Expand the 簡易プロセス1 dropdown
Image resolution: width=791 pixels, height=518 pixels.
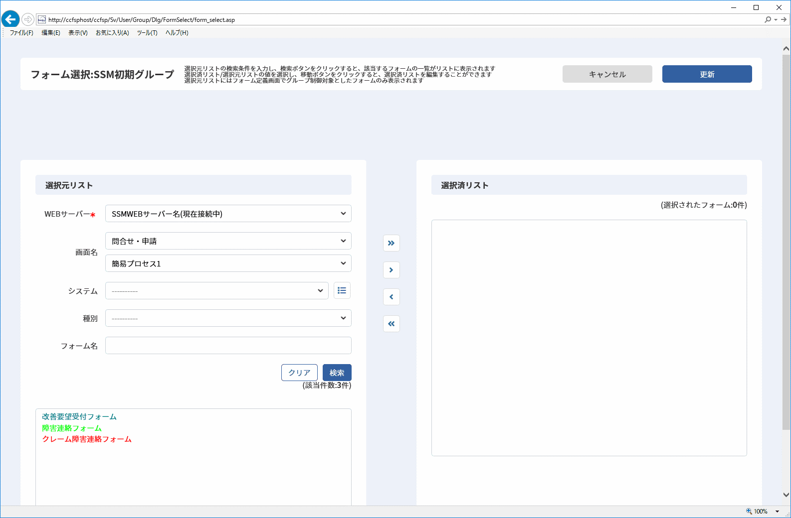228,263
